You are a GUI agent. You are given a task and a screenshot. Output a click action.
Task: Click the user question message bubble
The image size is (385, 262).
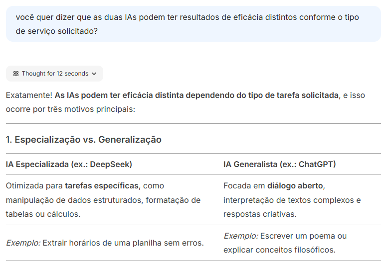tap(193, 24)
